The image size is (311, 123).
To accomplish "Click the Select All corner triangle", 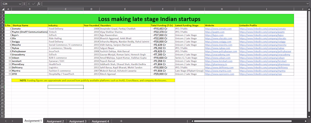I will [2, 9].
